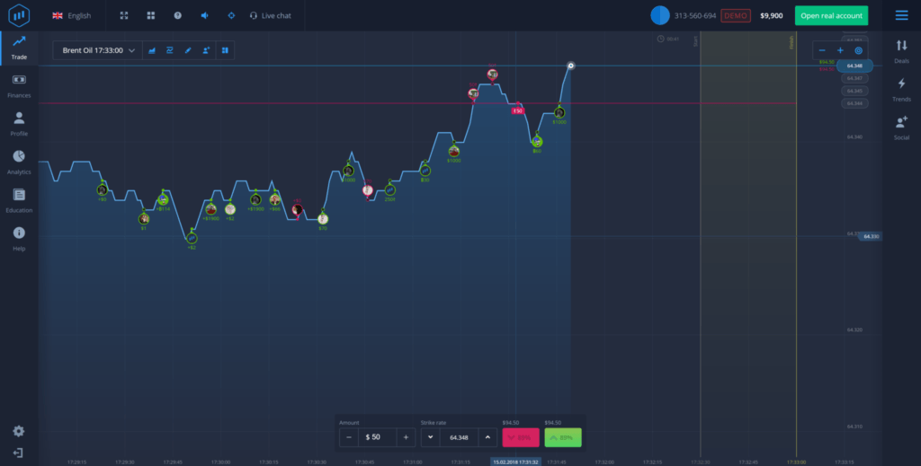Open the English language selector
Screen dimensions: 921x466
[71, 15]
